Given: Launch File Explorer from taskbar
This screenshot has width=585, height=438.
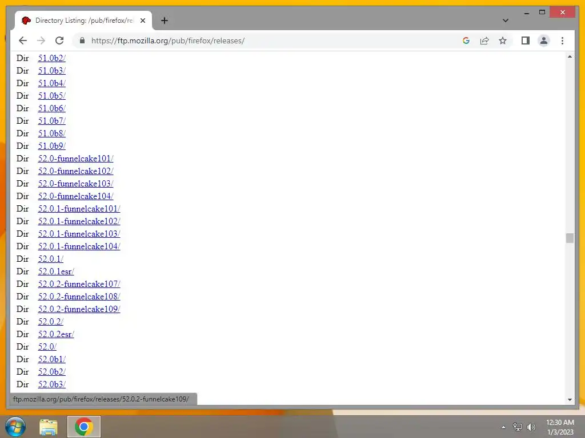Looking at the screenshot, I should tap(49, 427).
